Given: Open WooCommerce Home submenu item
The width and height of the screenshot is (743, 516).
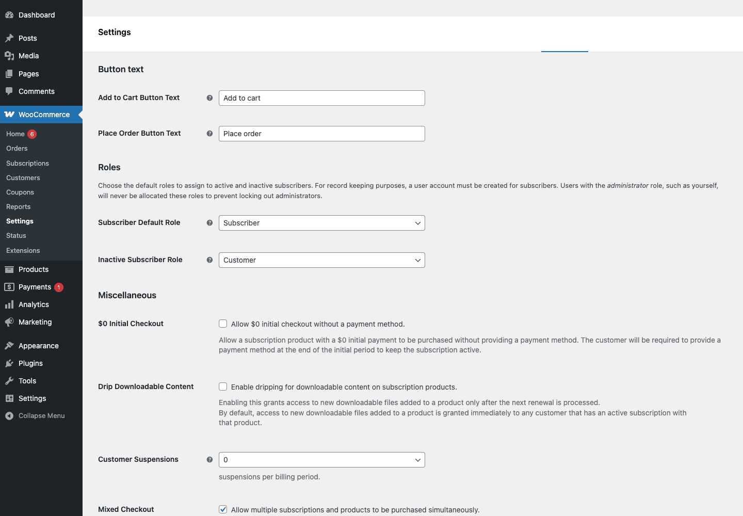Looking at the screenshot, I should pyautogui.click(x=15, y=134).
